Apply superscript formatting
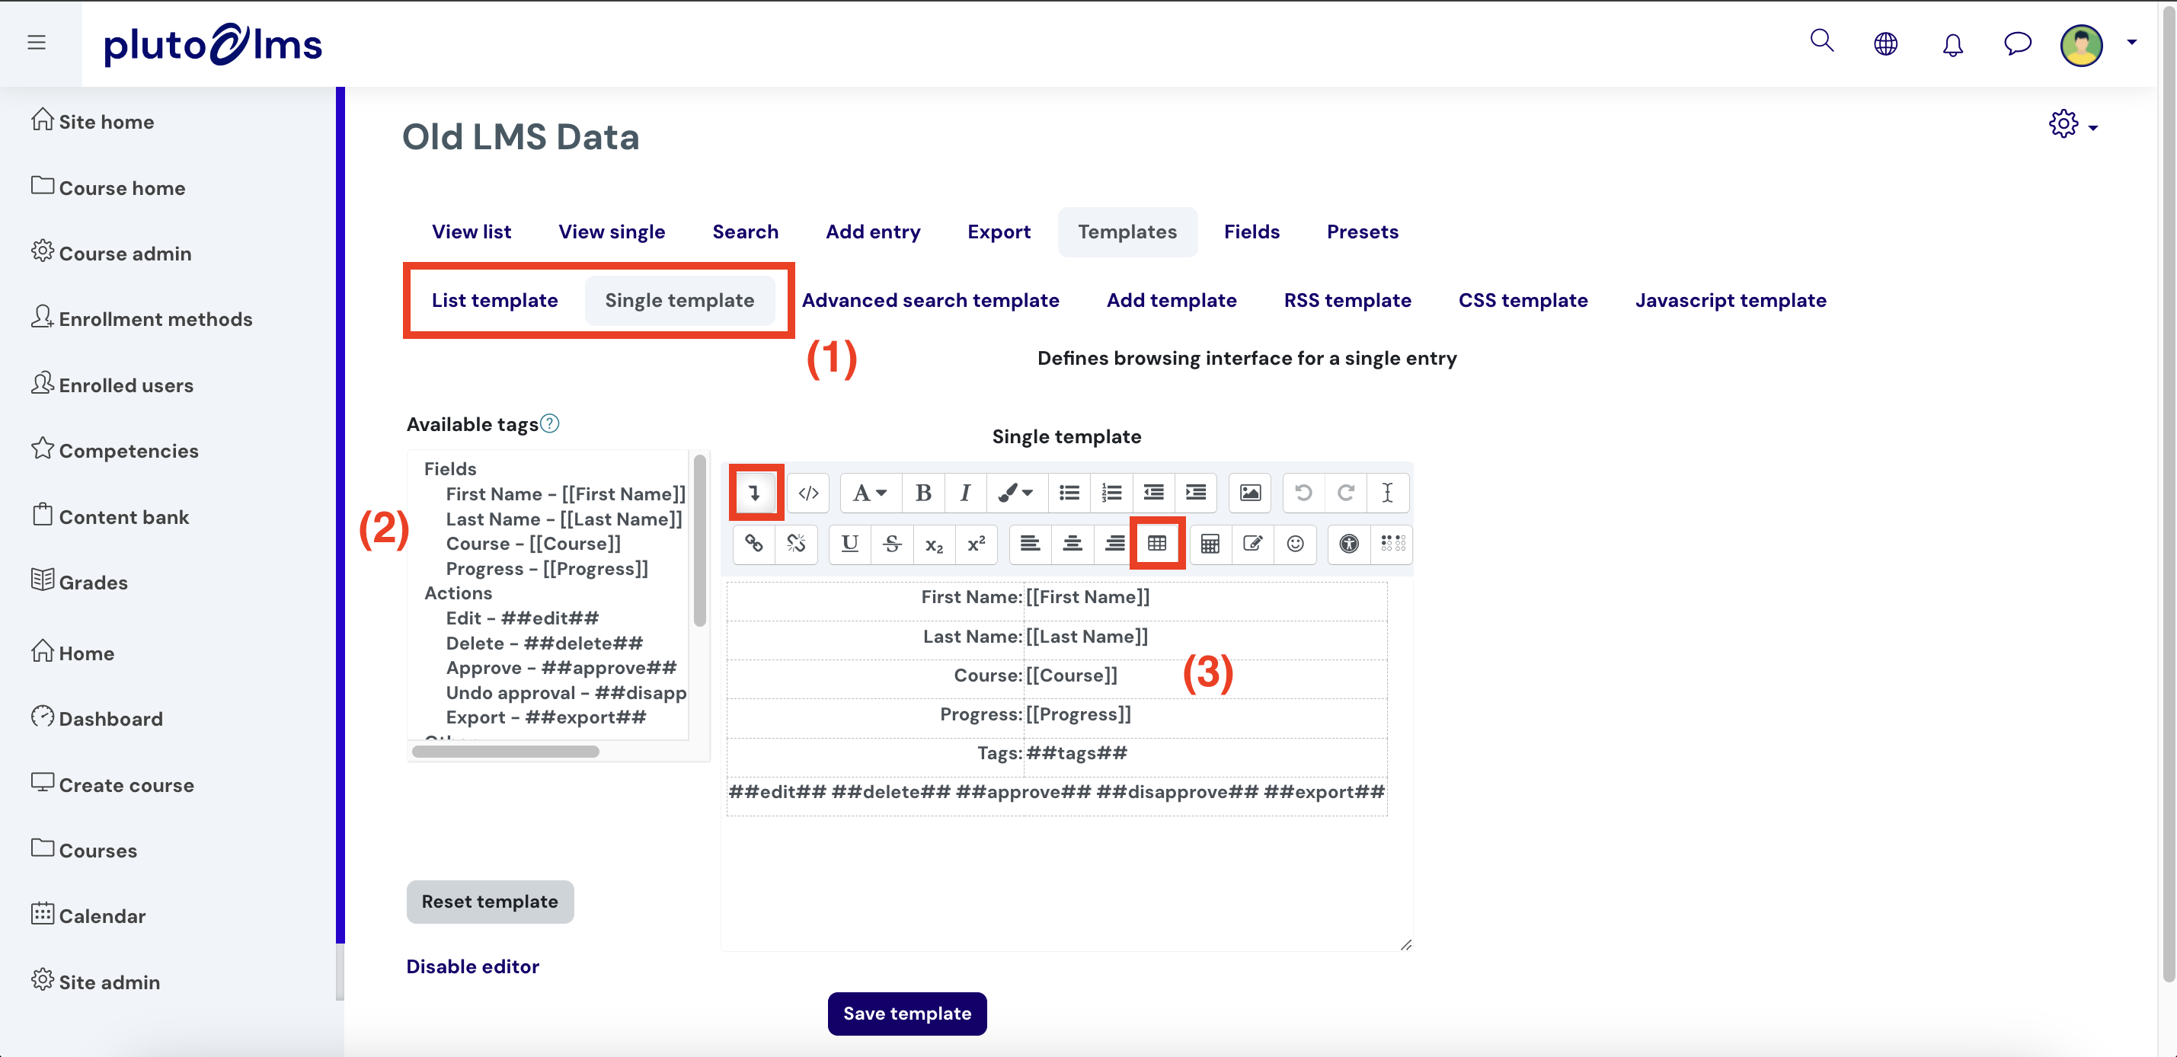This screenshot has height=1057, width=2177. [977, 544]
